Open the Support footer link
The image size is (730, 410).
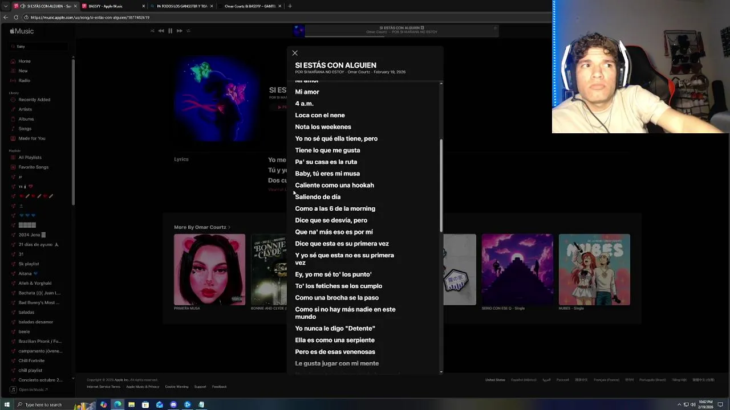click(x=200, y=387)
